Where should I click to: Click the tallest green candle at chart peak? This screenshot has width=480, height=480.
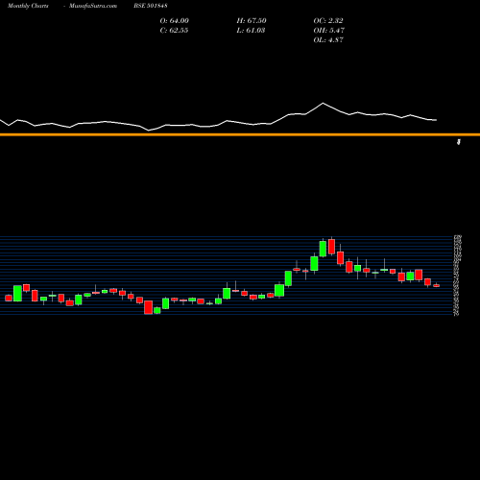[x=323, y=249]
